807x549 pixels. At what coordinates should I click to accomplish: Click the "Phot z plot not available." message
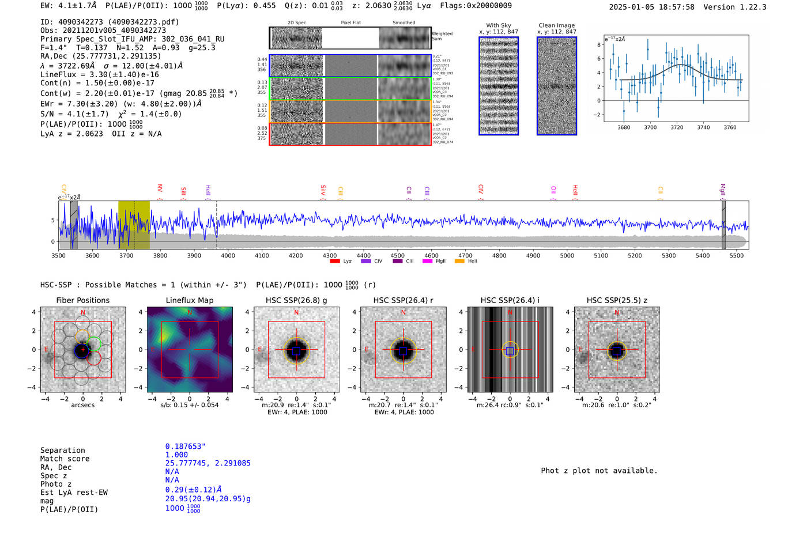599,471
